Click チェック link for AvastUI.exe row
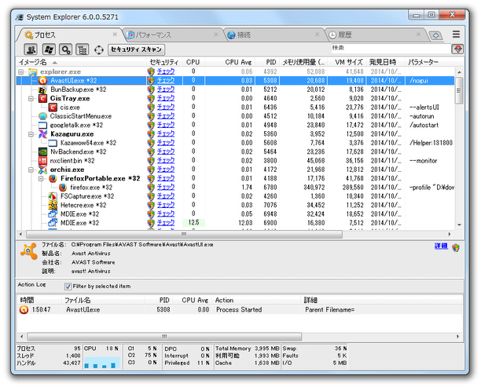Image resolution: width=481 pixels, height=387 pixels. tap(166, 80)
